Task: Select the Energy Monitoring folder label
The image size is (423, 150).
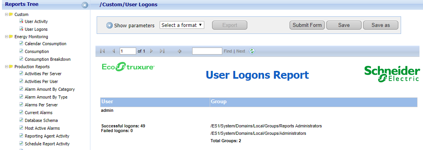Action: coord(31,37)
